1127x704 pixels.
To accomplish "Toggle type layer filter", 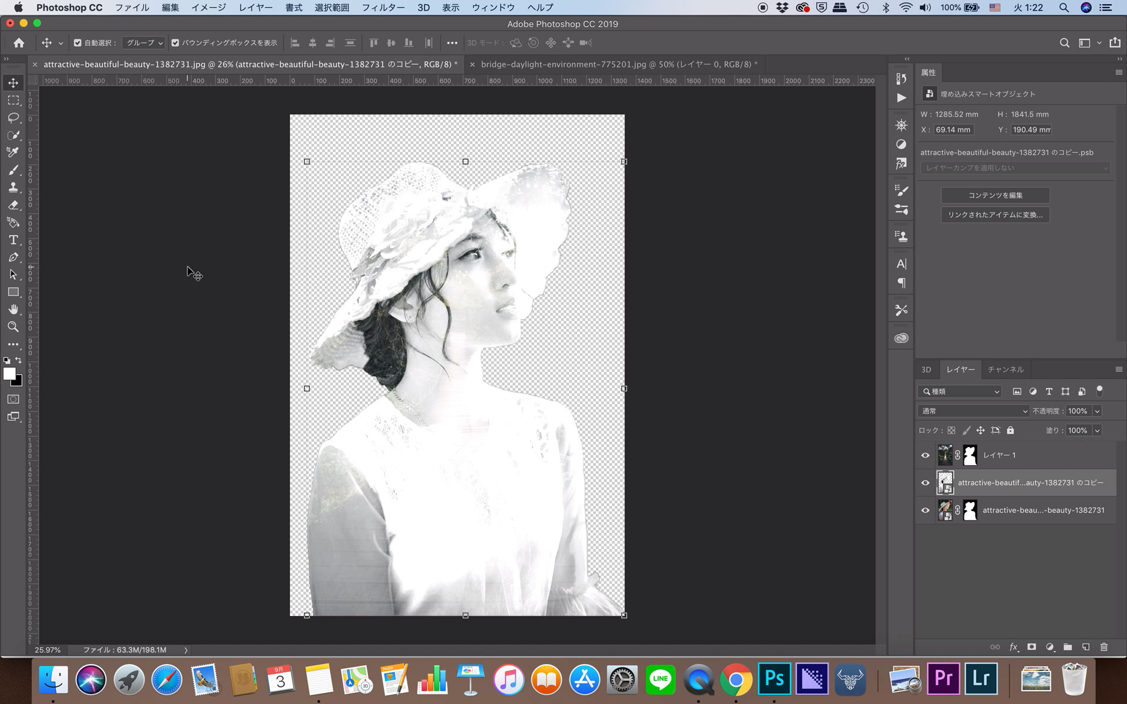I will click(x=1049, y=391).
